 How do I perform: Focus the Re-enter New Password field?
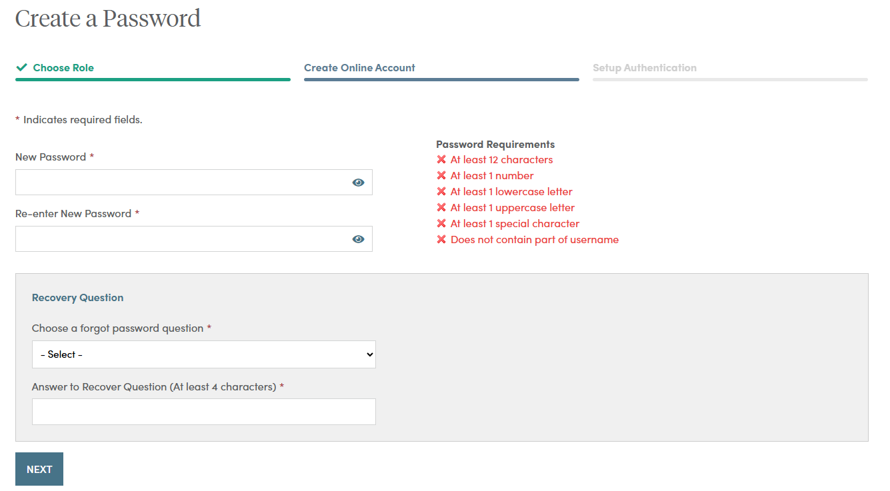pos(193,239)
